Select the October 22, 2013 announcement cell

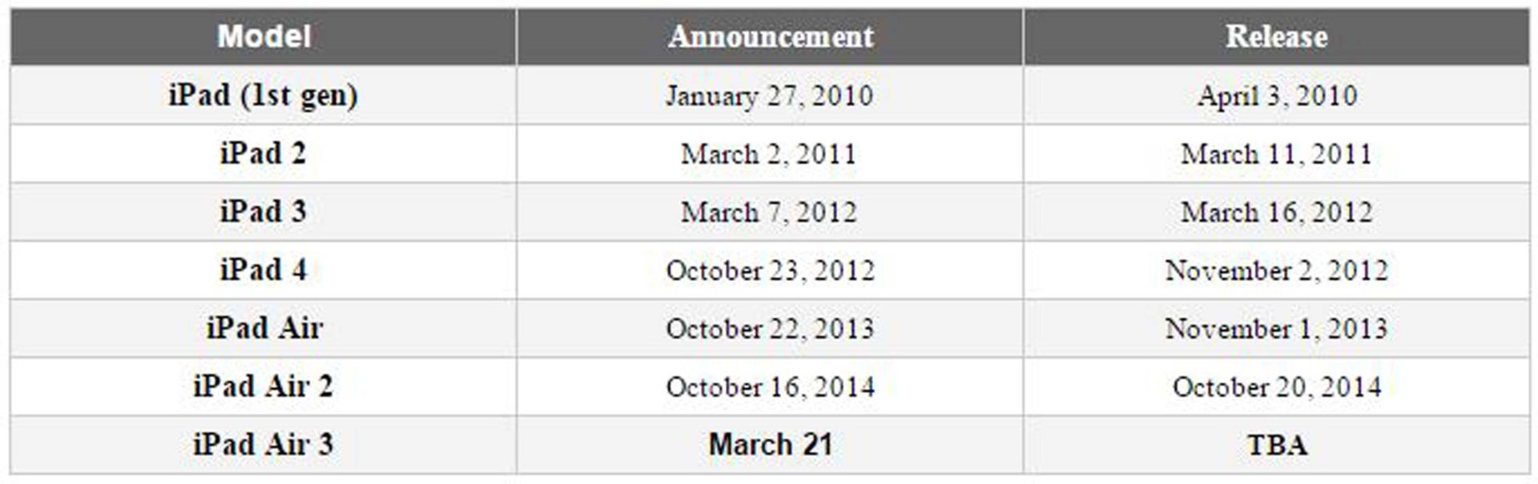(x=770, y=329)
